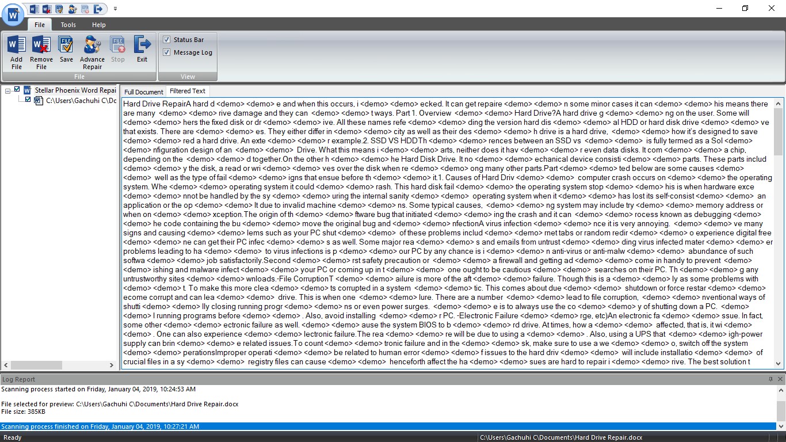Close the Log Report panel

pyautogui.click(x=780, y=379)
